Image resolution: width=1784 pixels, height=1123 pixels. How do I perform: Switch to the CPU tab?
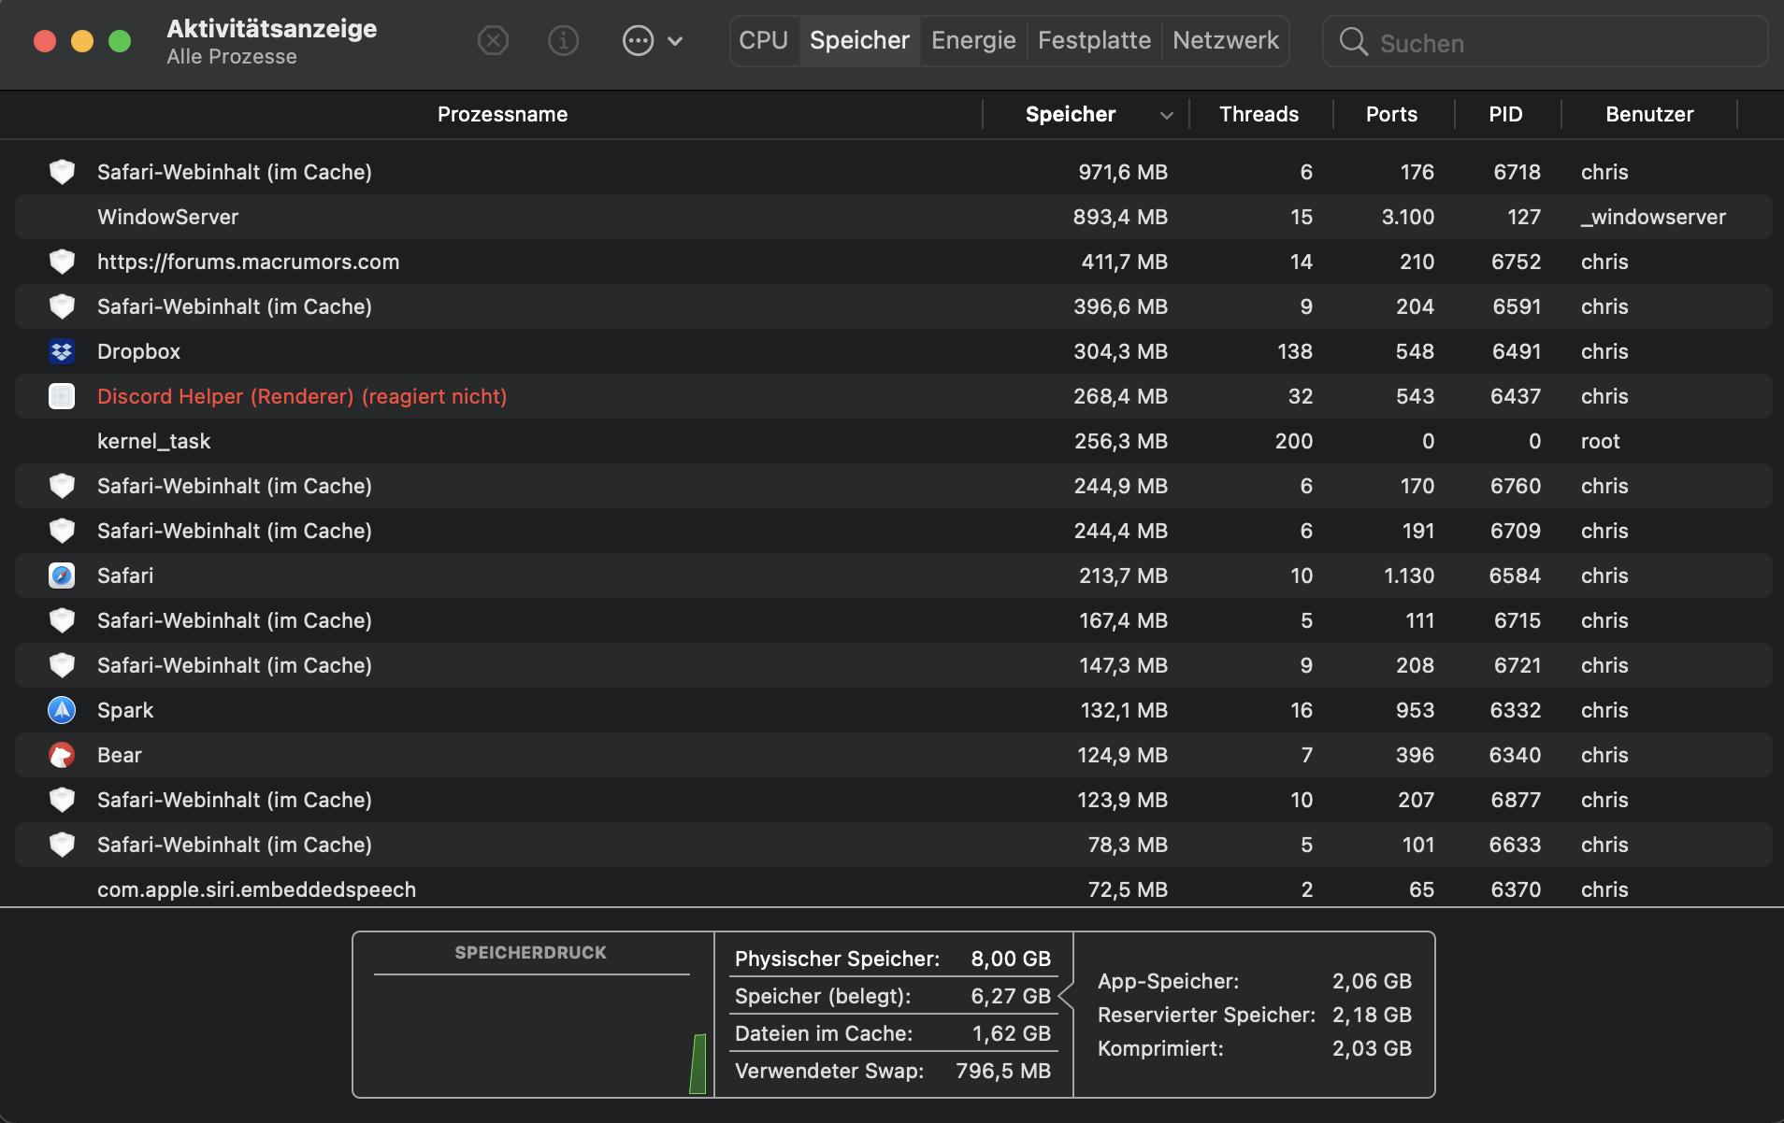pyautogui.click(x=763, y=40)
